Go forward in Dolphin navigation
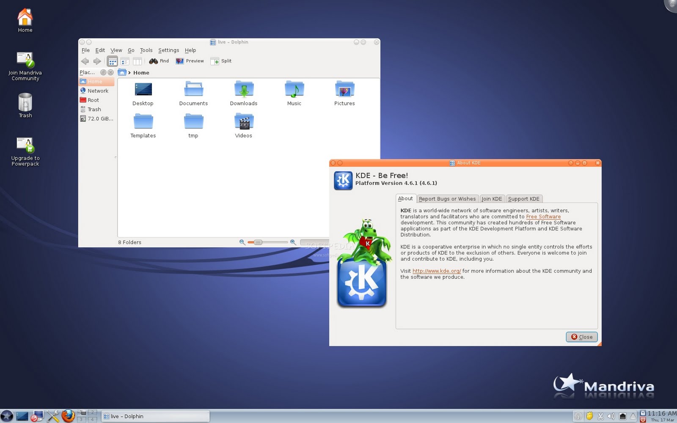The height and width of the screenshot is (423, 677). 97,61
